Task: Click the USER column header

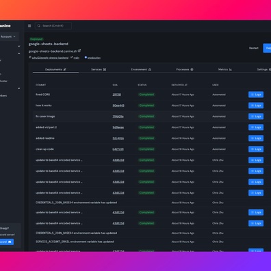Action: [x=216, y=85]
